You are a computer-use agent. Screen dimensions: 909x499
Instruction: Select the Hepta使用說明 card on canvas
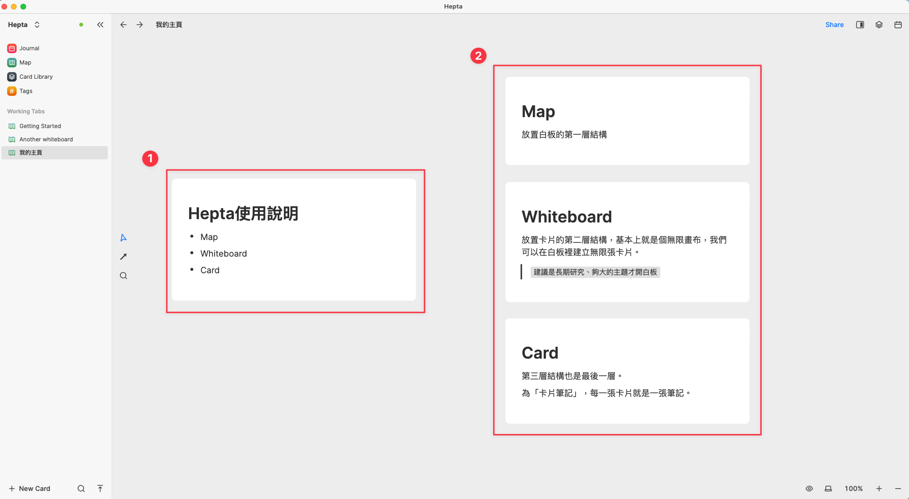(294, 240)
